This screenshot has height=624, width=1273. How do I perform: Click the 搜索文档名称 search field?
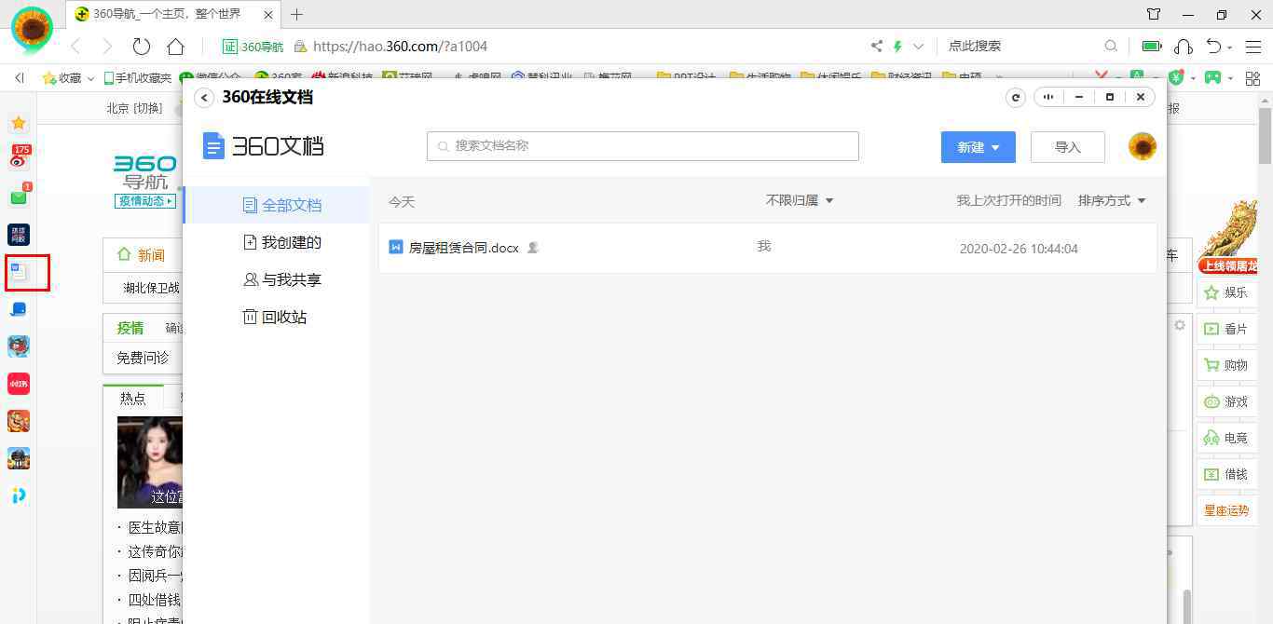(642, 146)
